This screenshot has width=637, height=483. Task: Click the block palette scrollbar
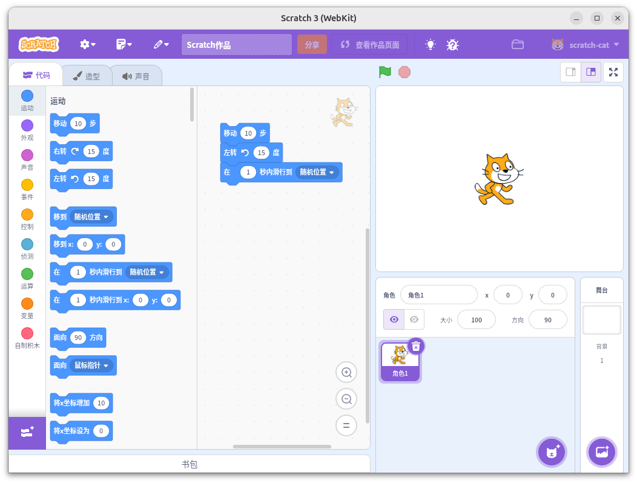pos(192,105)
